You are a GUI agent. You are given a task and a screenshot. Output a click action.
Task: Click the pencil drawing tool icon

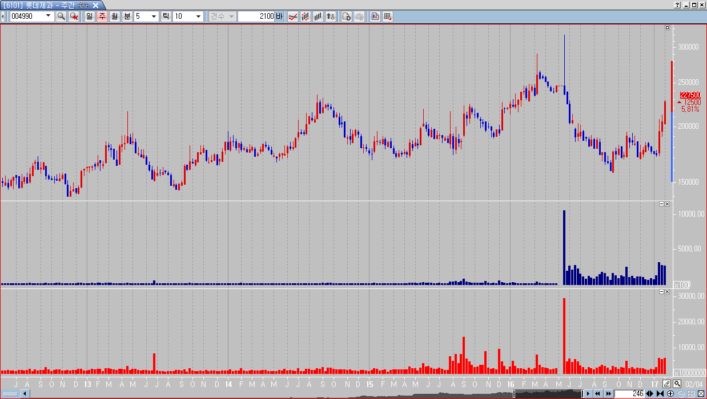pyautogui.click(x=666, y=384)
